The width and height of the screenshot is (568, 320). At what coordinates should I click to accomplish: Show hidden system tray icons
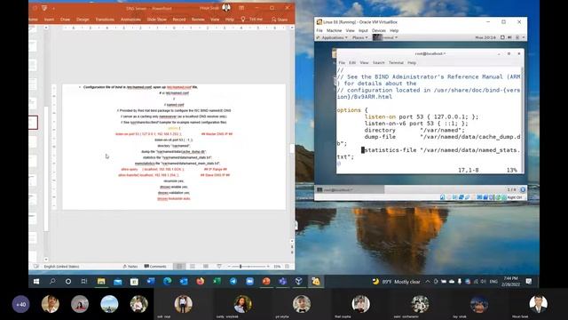(428, 282)
